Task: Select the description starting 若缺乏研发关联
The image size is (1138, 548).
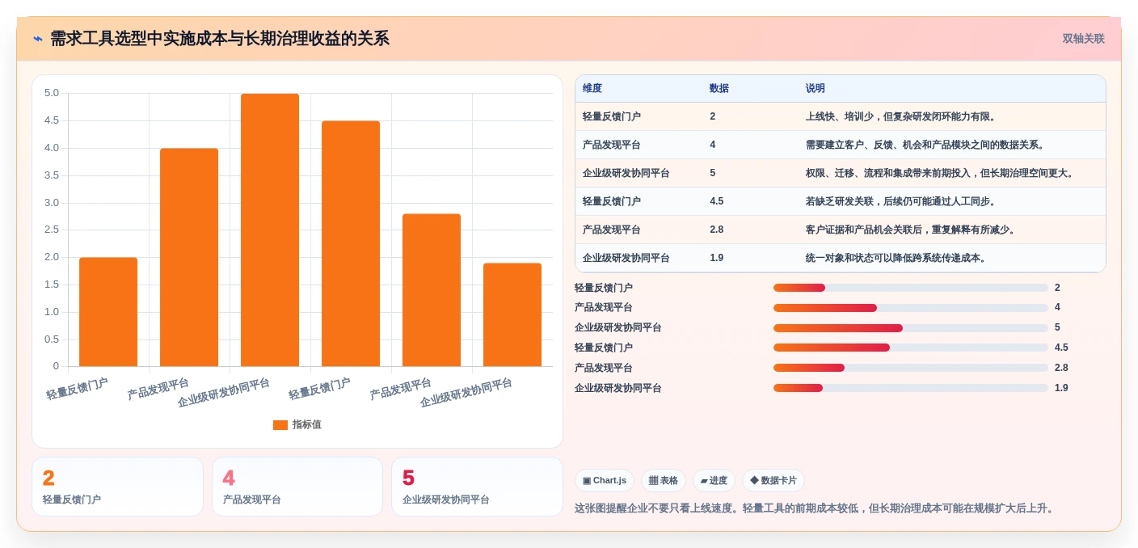Action: pos(901,201)
